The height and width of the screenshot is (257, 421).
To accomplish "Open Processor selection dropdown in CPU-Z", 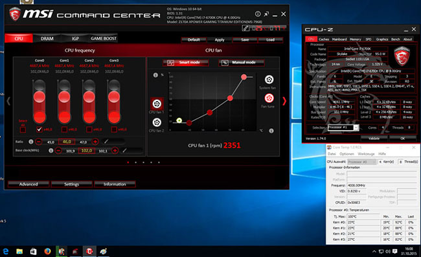I will tap(343, 128).
